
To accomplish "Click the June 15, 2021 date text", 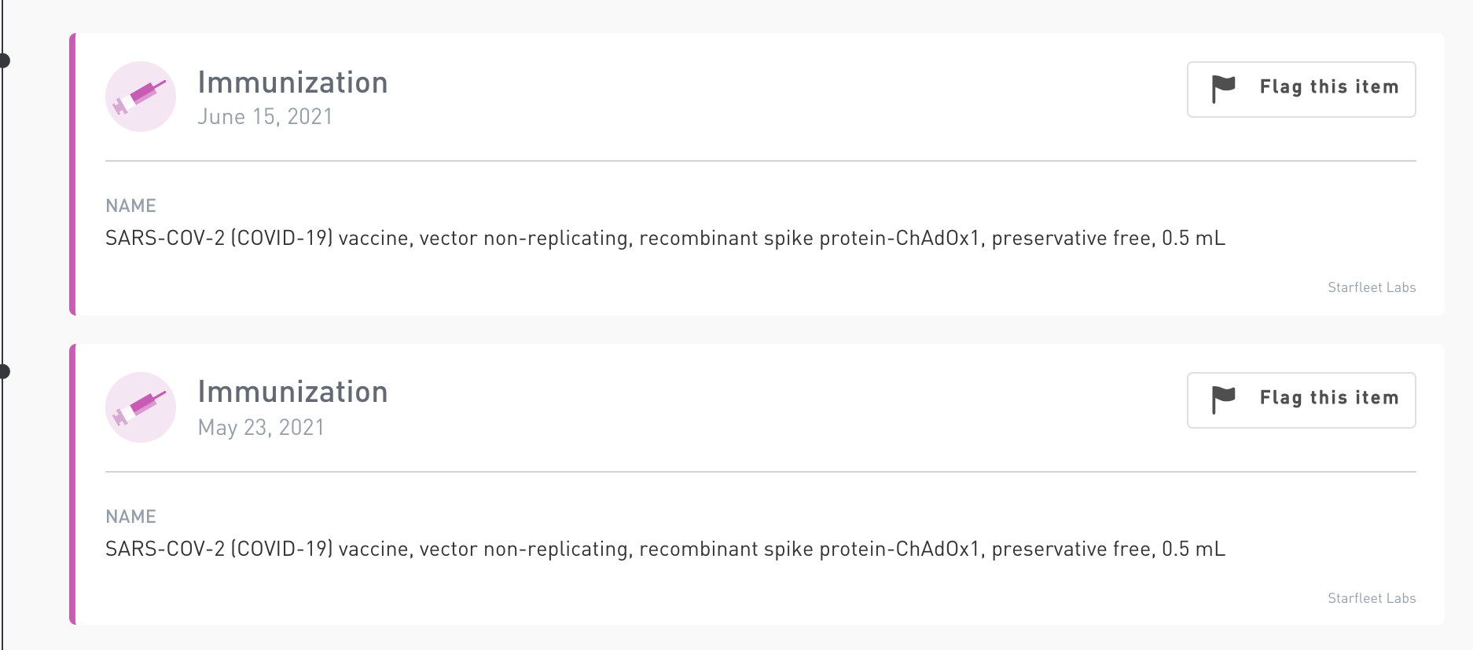I will 265,117.
